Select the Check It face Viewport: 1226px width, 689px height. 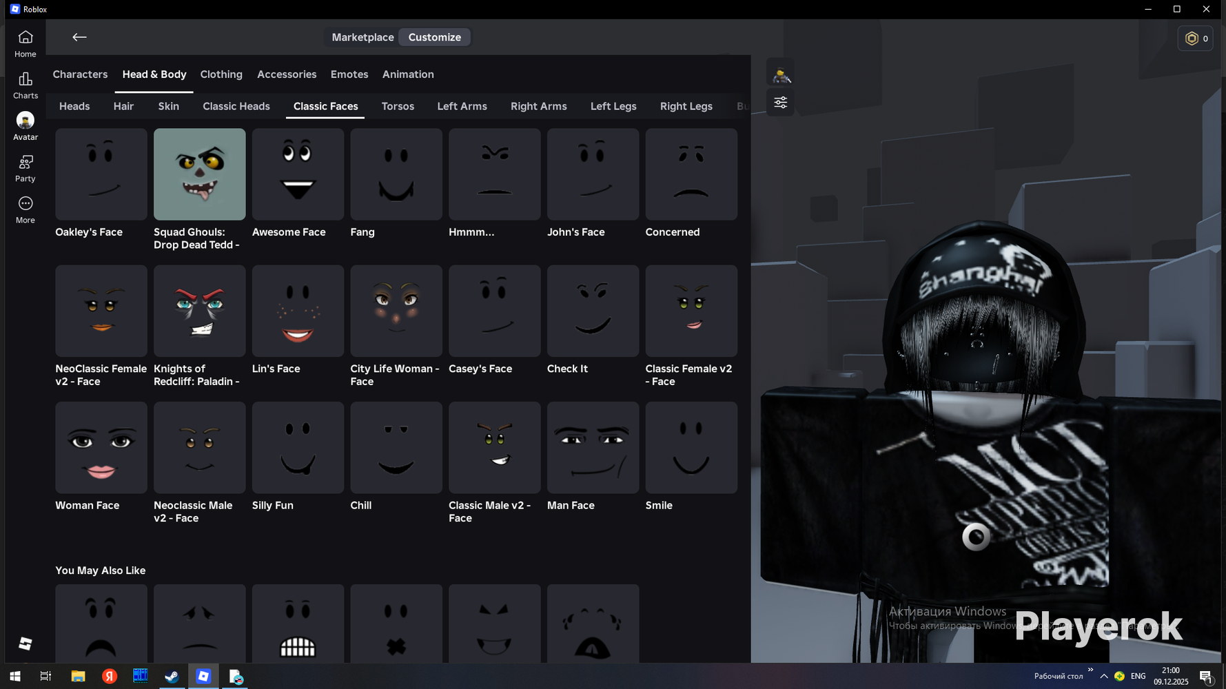click(593, 311)
